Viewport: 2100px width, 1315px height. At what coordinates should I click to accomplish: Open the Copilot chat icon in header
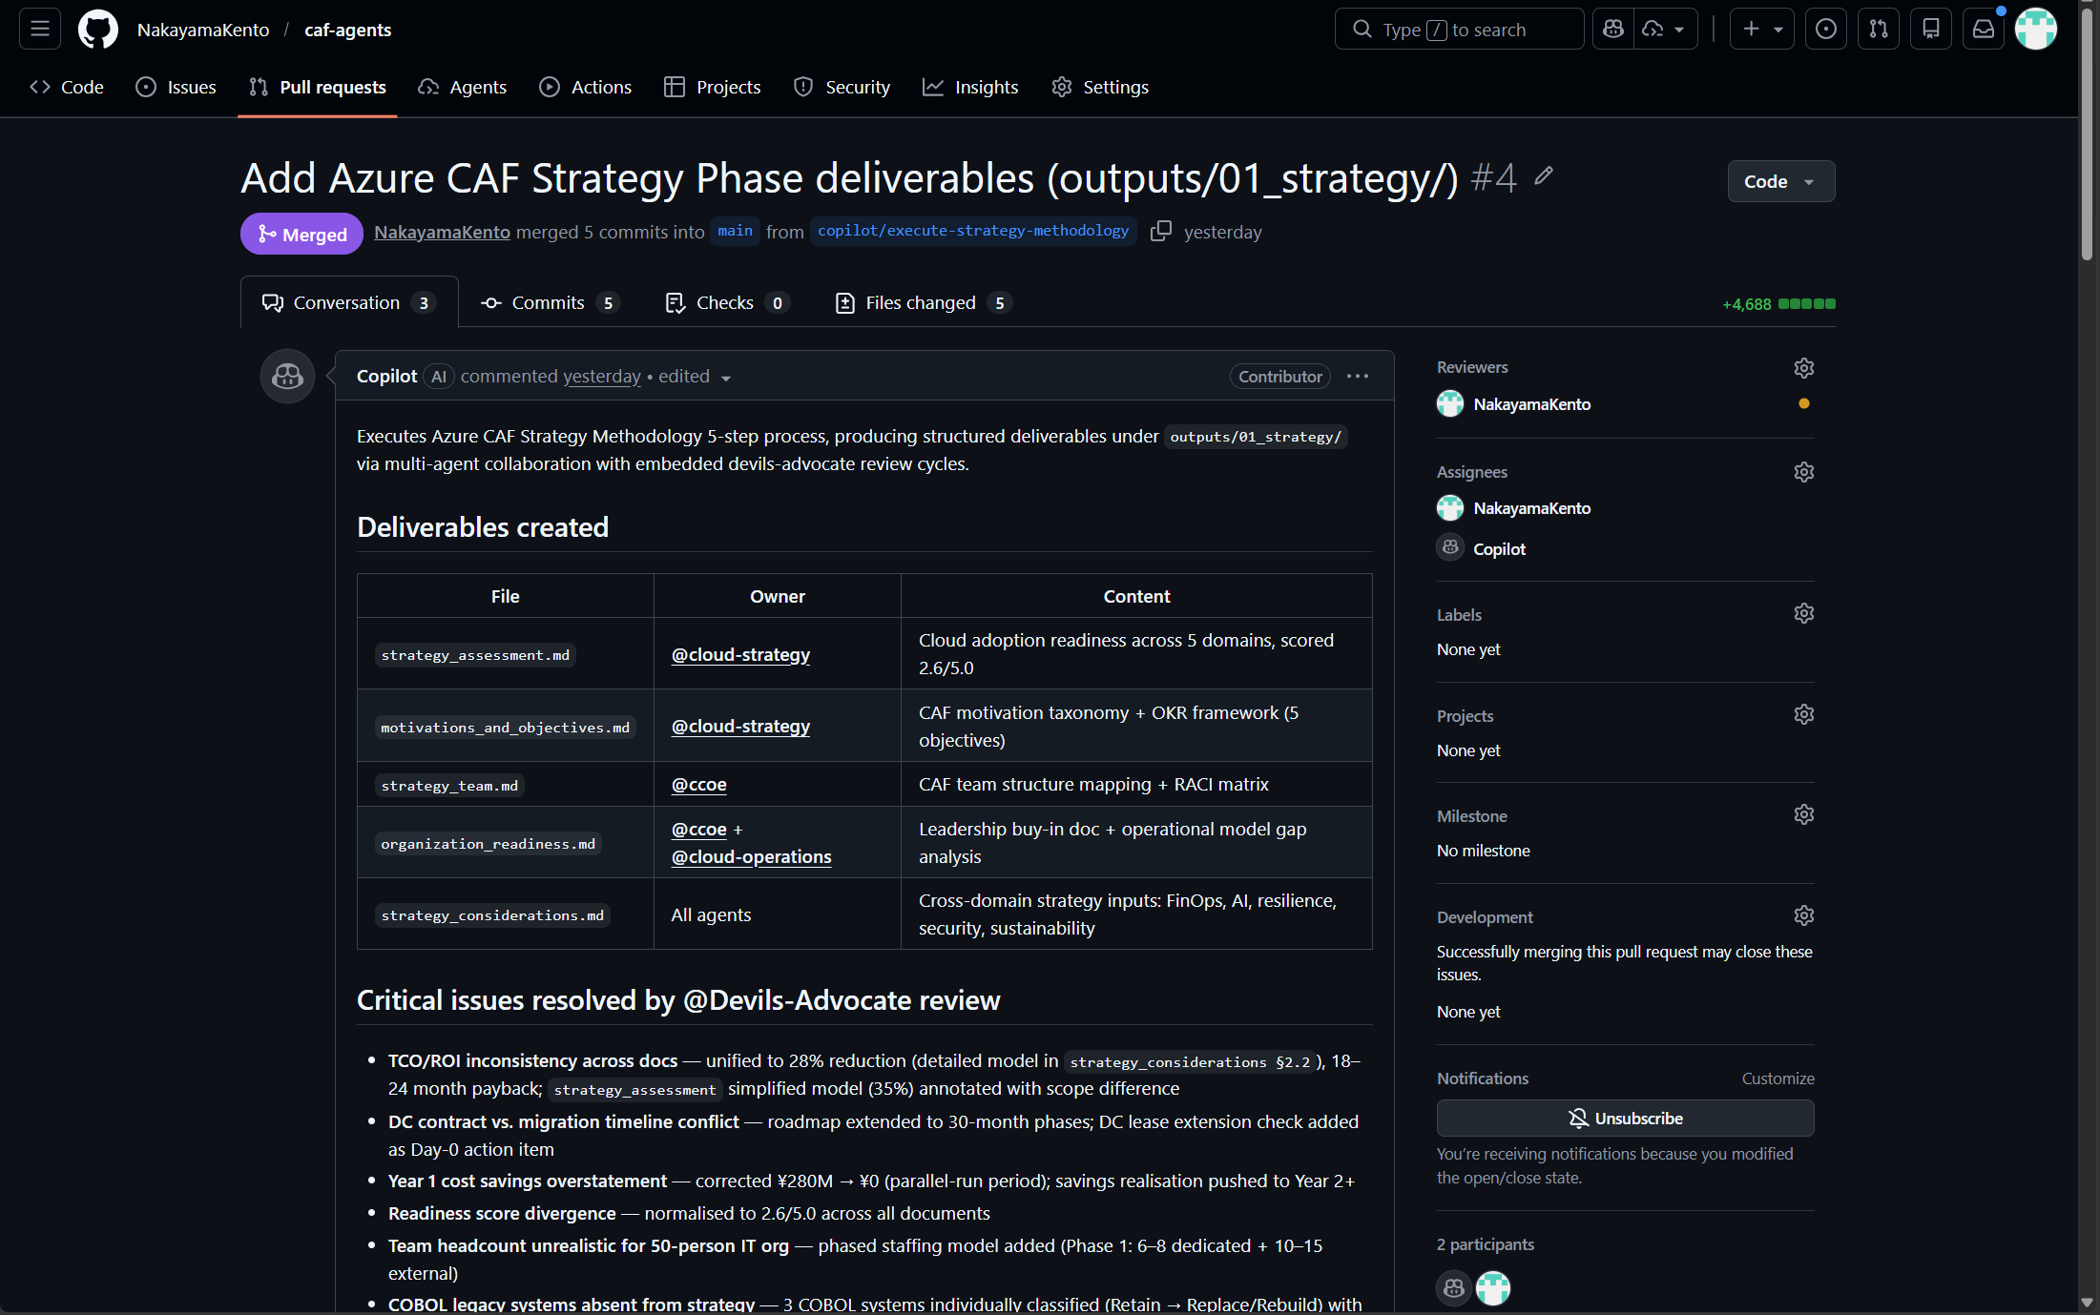click(x=1613, y=30)
